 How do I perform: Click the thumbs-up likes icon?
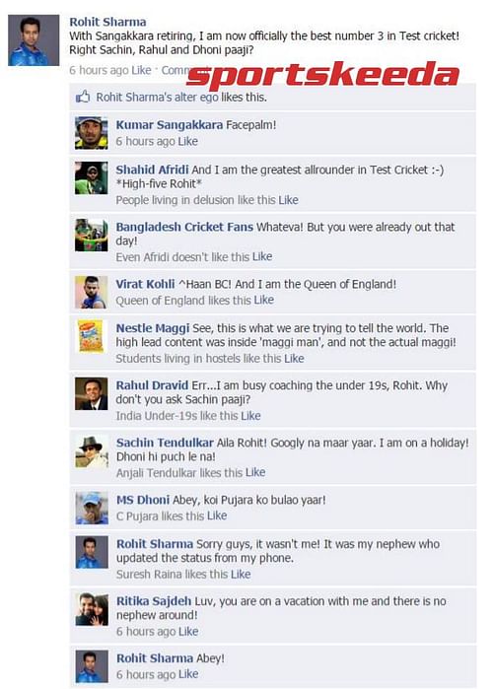(x=83, y=97)
